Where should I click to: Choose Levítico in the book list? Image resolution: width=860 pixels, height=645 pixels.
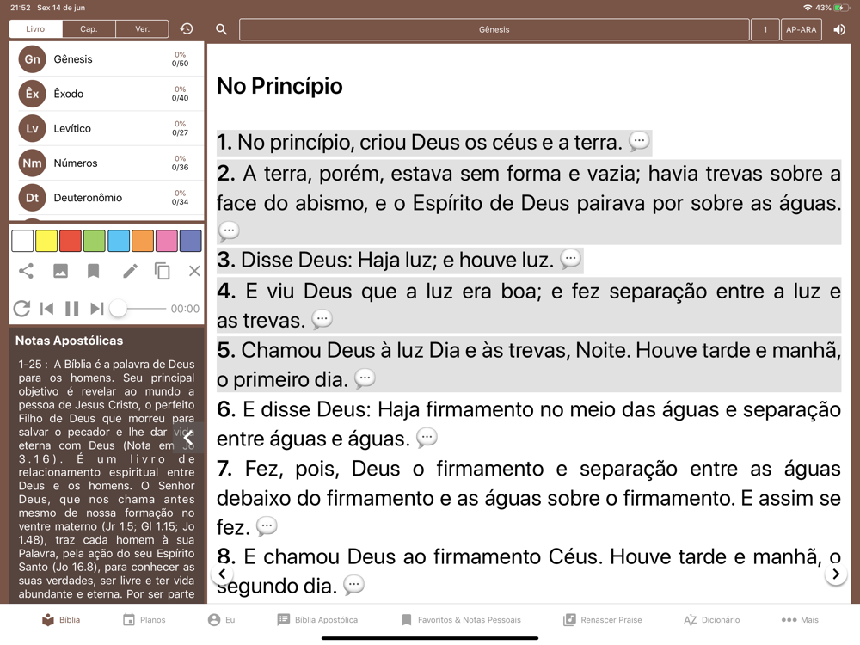(107, 128)
